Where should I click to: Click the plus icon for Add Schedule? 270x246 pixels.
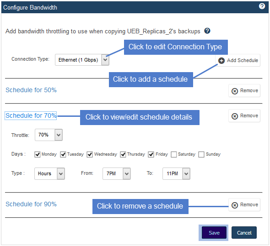[x=221, y=60]
